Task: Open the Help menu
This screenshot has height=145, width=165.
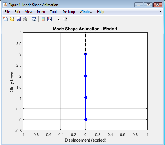Action: (x=101, y=12)
